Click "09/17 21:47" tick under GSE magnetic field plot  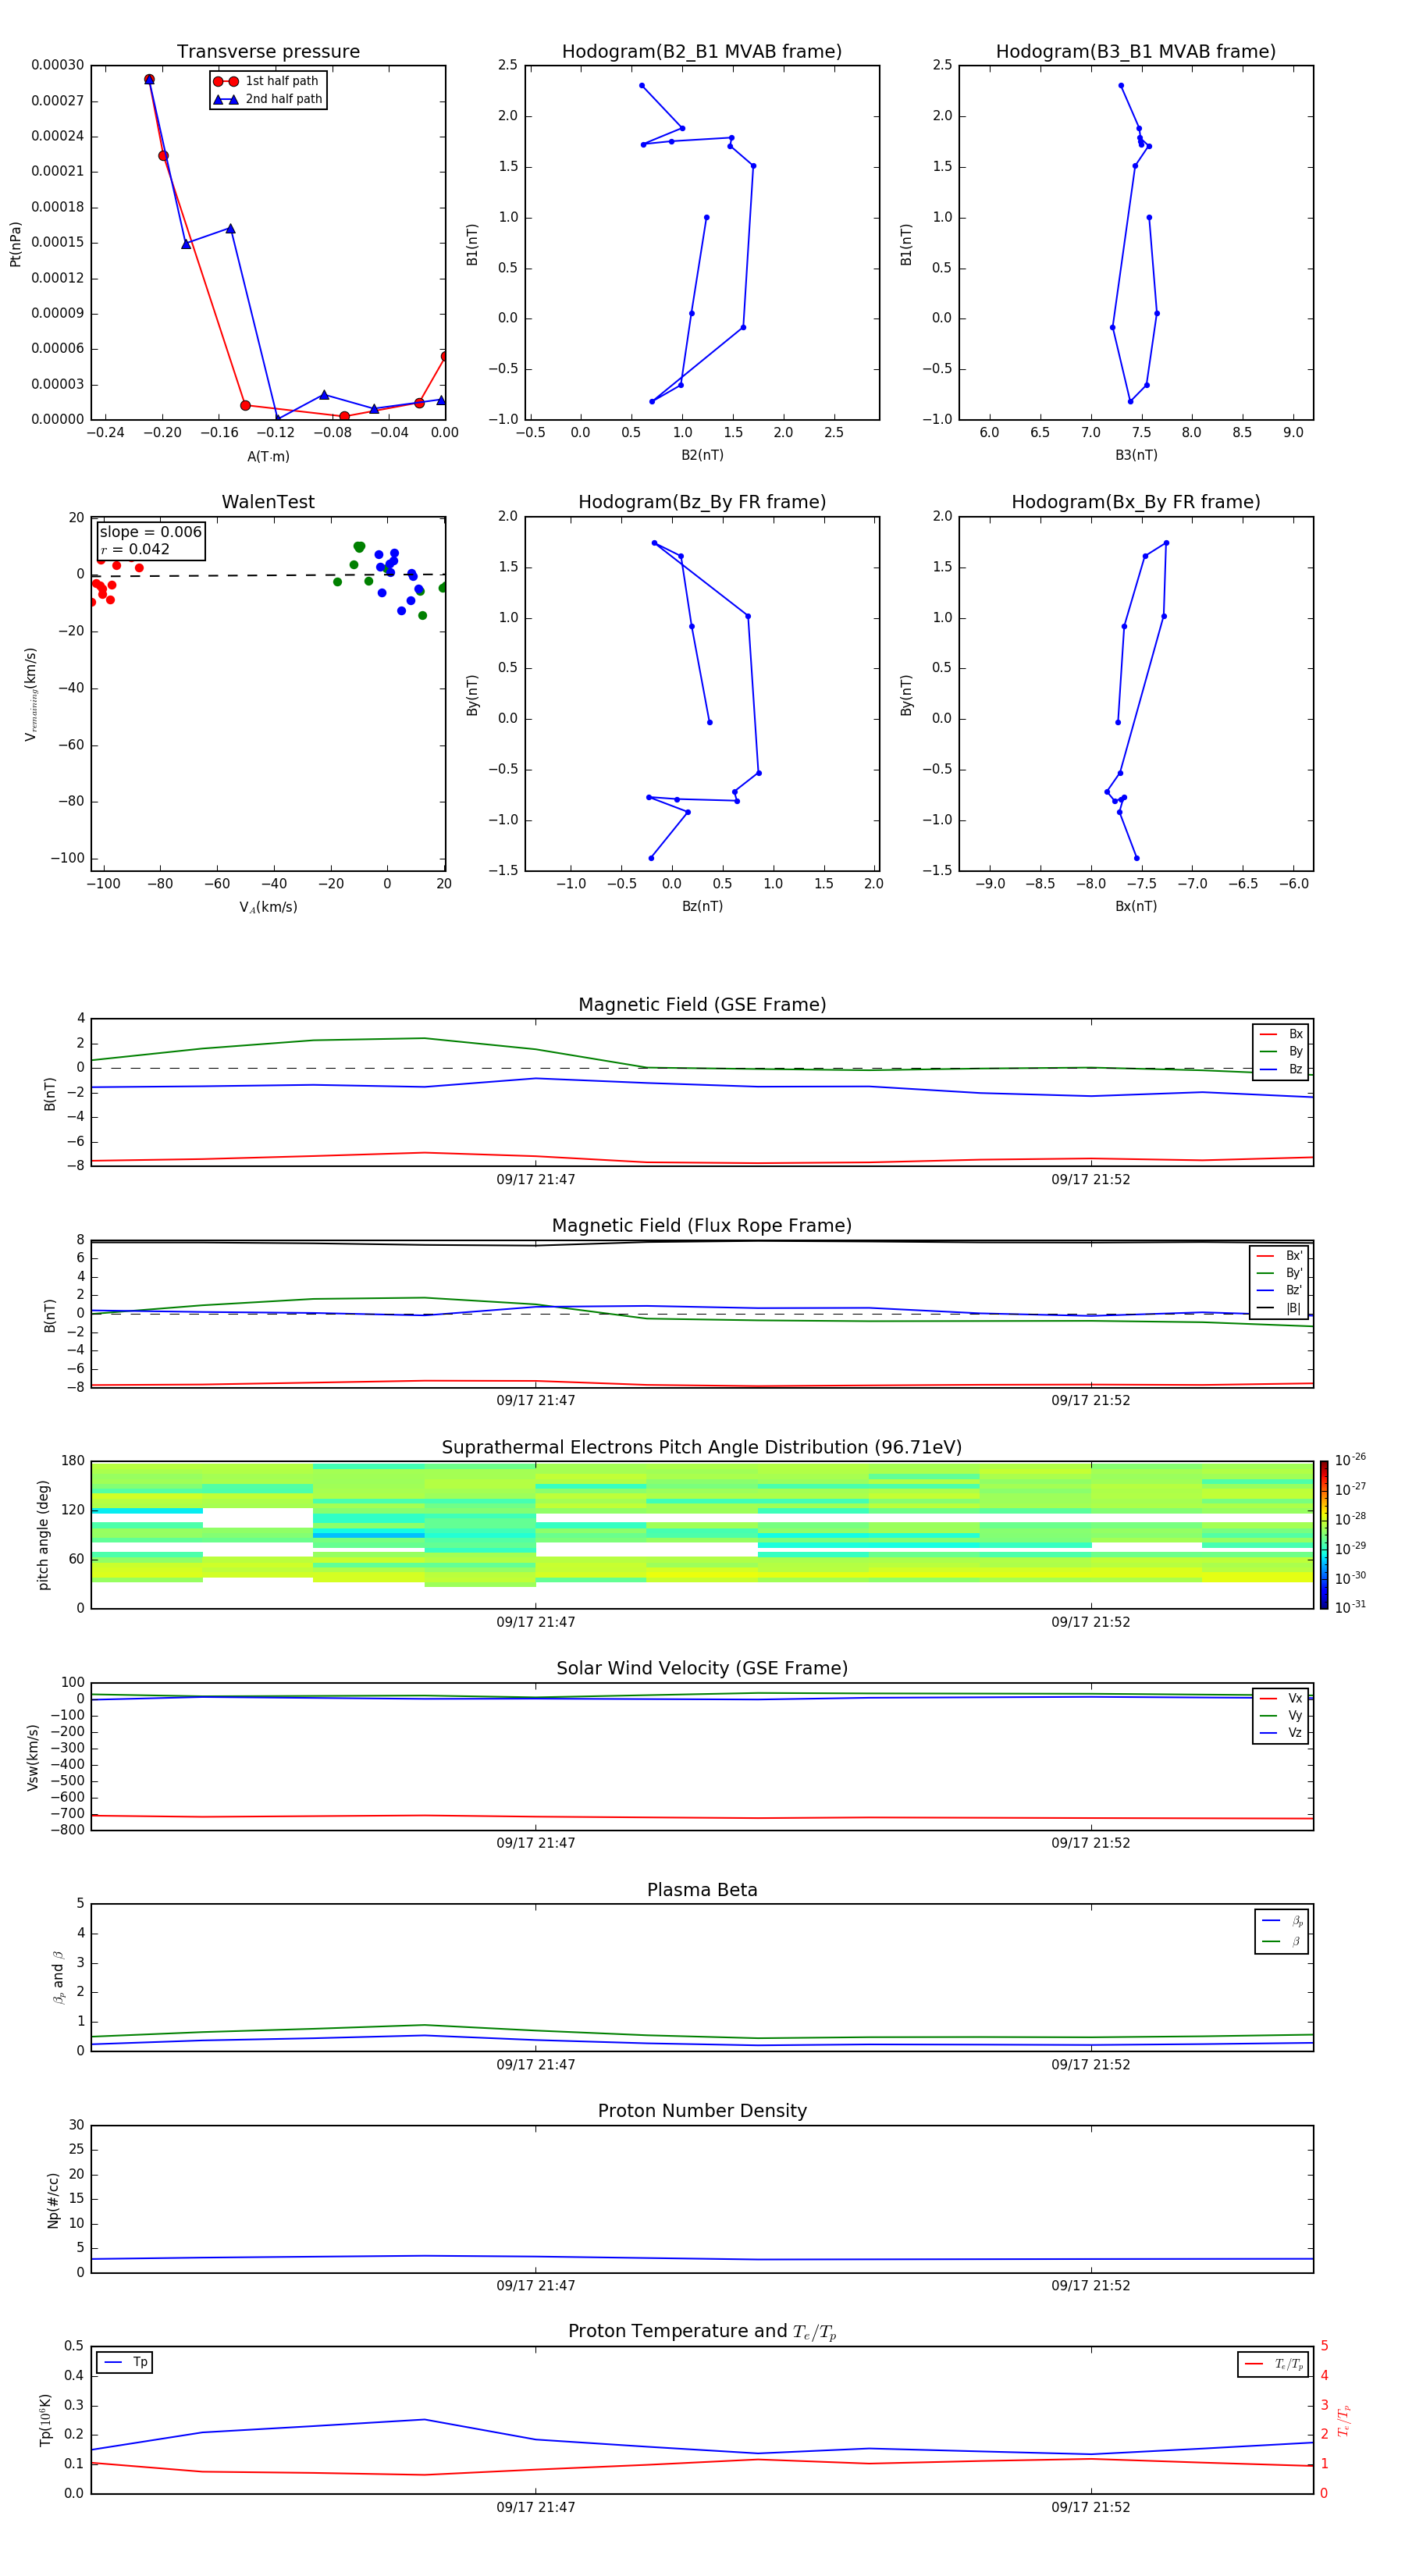tap(536, 1179)
